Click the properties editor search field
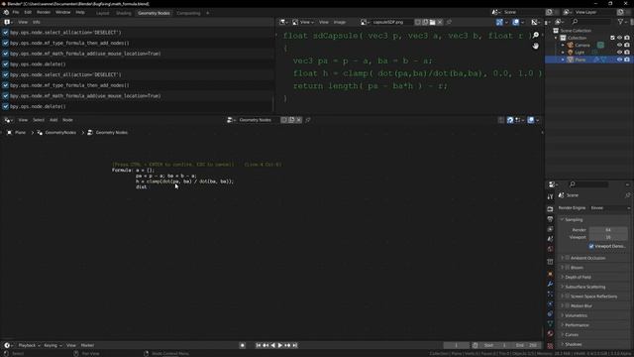The width and height of the screenshot is (634, 357). pyautogui.click(x=588, y=184)
